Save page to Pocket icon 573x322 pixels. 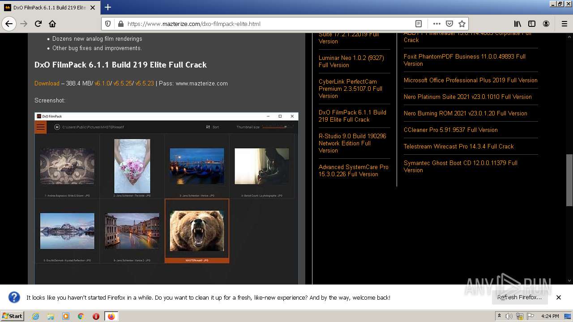[x=449, y=24]
